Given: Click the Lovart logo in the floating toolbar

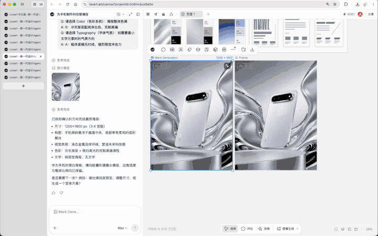Looking at the screenshot, I should (153, 50).
